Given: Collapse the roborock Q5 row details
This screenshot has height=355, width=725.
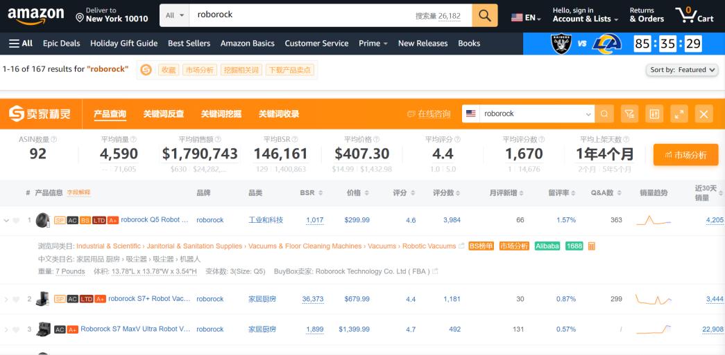Looking at the screenshot, I should click(6, 220).
